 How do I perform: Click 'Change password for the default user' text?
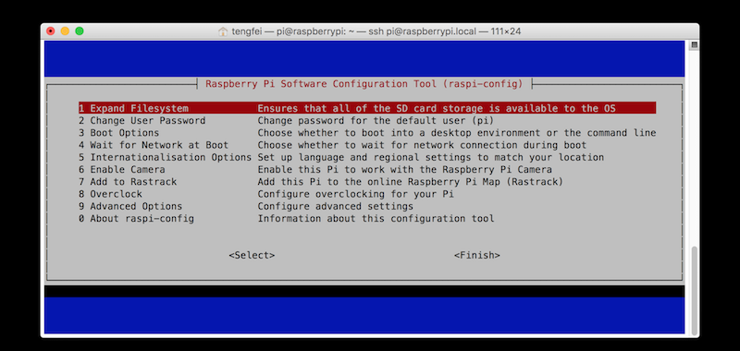click(x=361, y=121)
